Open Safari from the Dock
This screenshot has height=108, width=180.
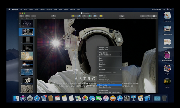point(37,98)
